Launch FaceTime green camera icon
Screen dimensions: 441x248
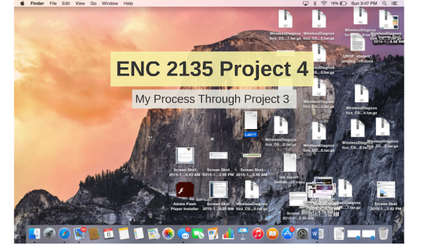click(198, 234)
